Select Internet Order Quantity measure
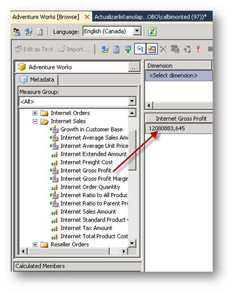This screenshot has height=293, width=234. point(90,187)
